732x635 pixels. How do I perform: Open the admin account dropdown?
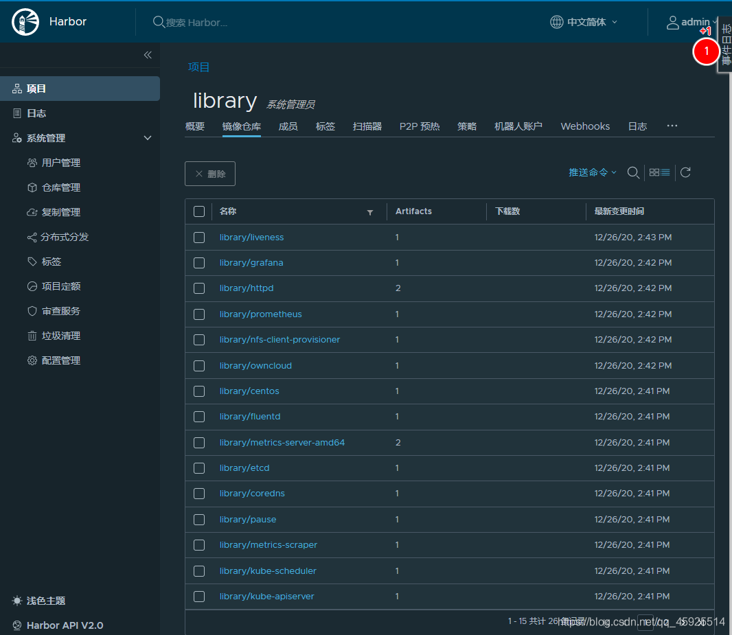692,22
